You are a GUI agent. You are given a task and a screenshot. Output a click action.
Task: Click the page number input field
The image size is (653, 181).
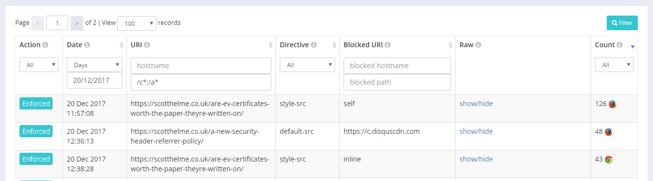click(x=57, y=23)
